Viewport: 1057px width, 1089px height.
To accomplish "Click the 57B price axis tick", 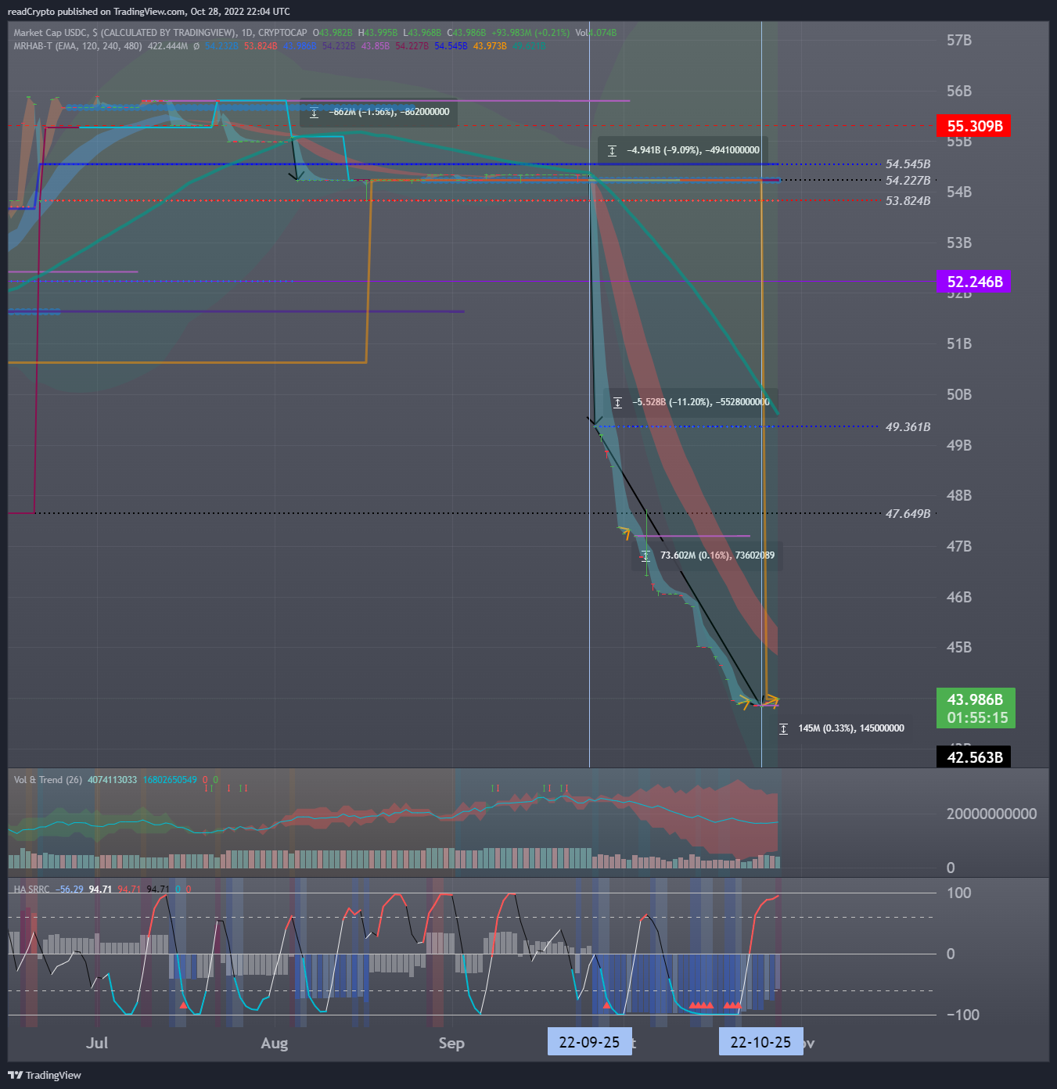I will 959,41.
